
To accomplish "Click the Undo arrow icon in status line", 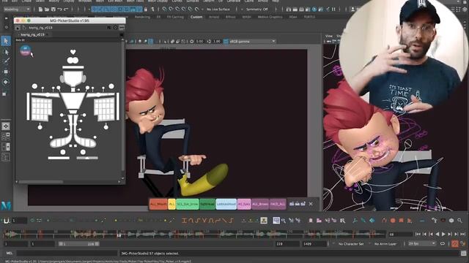I will tap(59, 9).
